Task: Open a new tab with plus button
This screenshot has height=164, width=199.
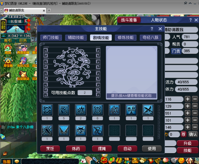Action: (x=49, y=10)
